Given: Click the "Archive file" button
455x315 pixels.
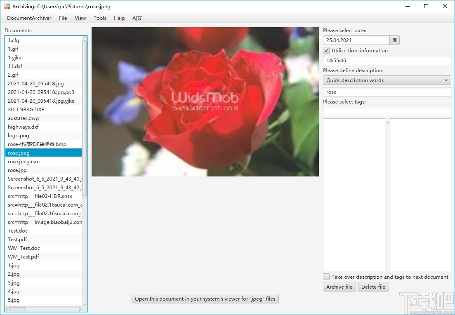Looking at the screenshot, I should (339, 287).
